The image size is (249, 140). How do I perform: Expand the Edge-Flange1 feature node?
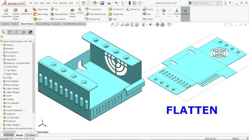(x=1, y=88)
